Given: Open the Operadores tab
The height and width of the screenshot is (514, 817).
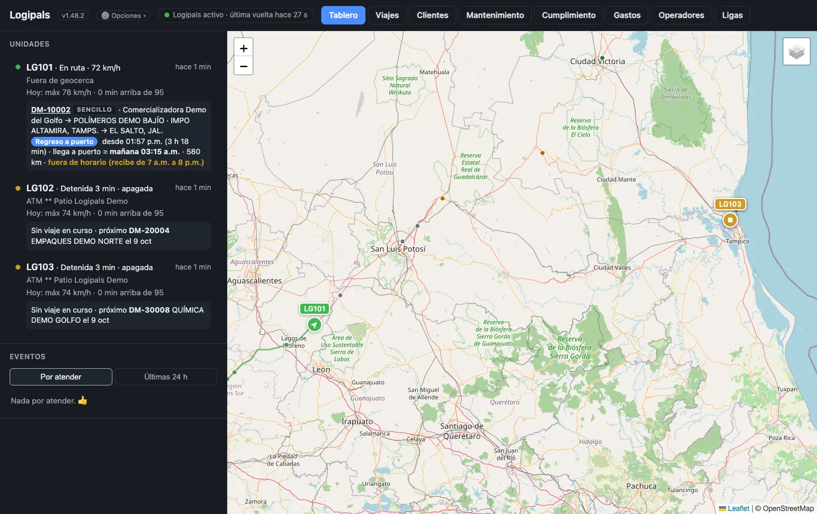Looking at the screenshot, I should (681, 15).
